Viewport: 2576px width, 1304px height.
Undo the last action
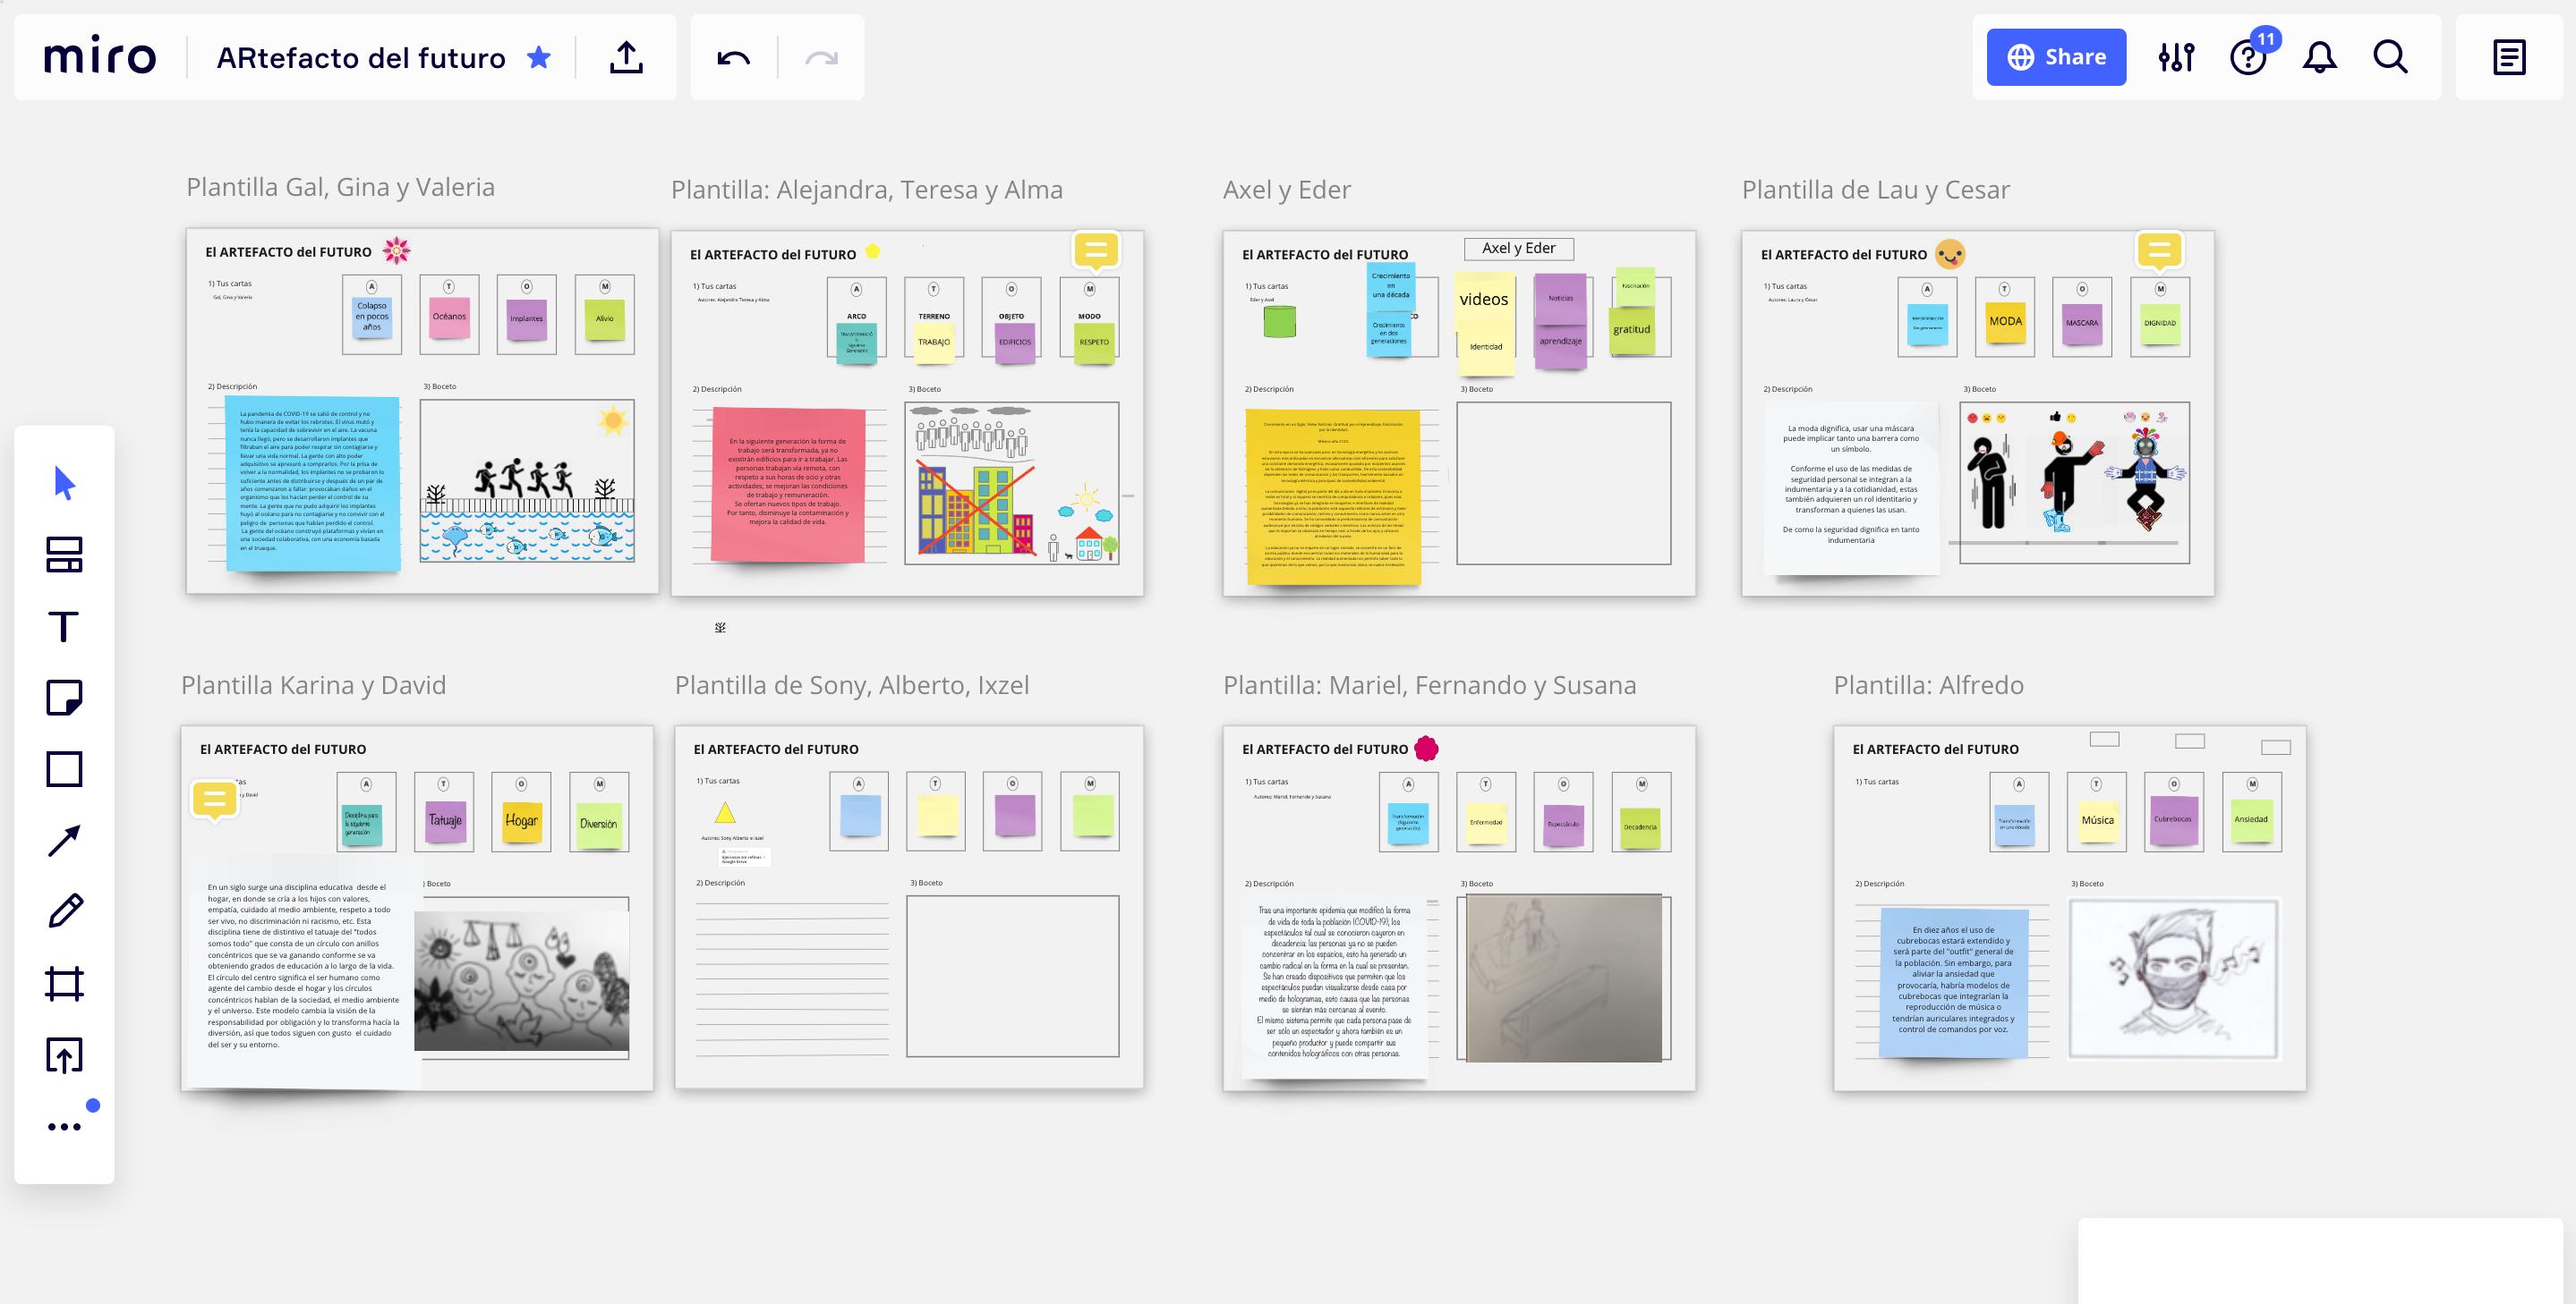[733, 58]
